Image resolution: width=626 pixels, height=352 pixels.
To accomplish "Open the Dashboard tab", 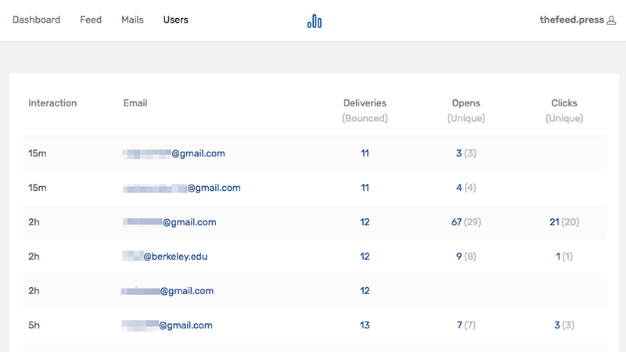I will (x=36, y=20).
